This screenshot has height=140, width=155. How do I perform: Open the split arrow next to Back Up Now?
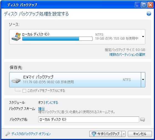tap(124, 134)
